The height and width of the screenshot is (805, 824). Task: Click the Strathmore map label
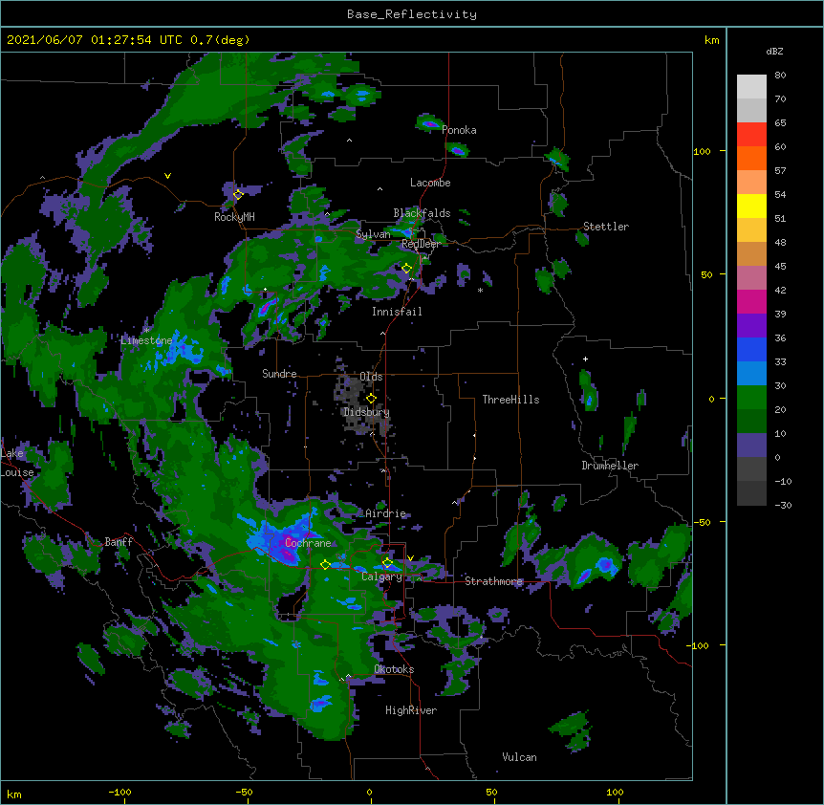coord(494,581)
